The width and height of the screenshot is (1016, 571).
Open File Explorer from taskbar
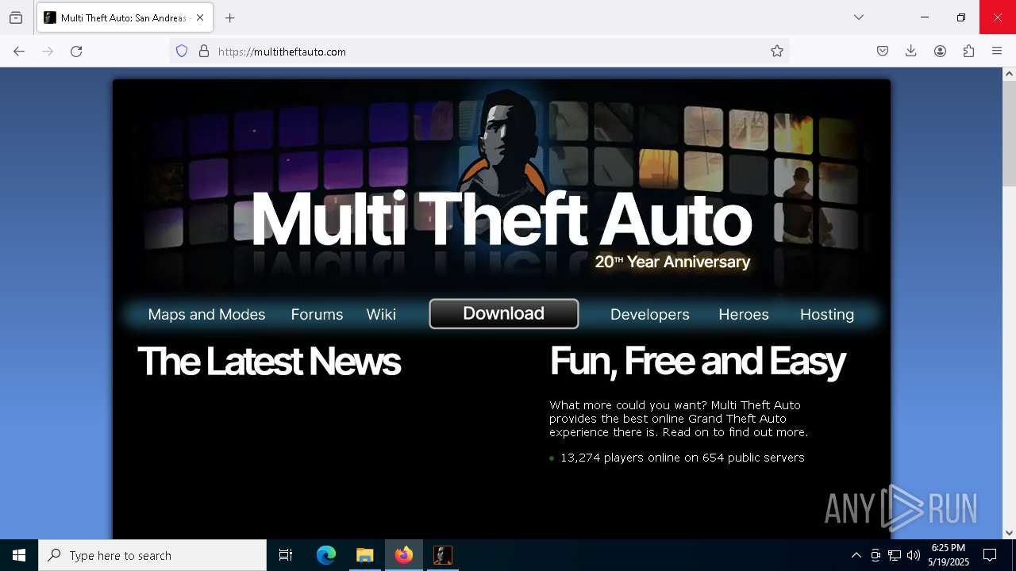click(x=365, y=555)
